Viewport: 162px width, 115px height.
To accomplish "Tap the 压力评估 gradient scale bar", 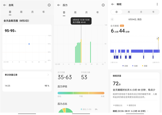I will click(81, 93).
